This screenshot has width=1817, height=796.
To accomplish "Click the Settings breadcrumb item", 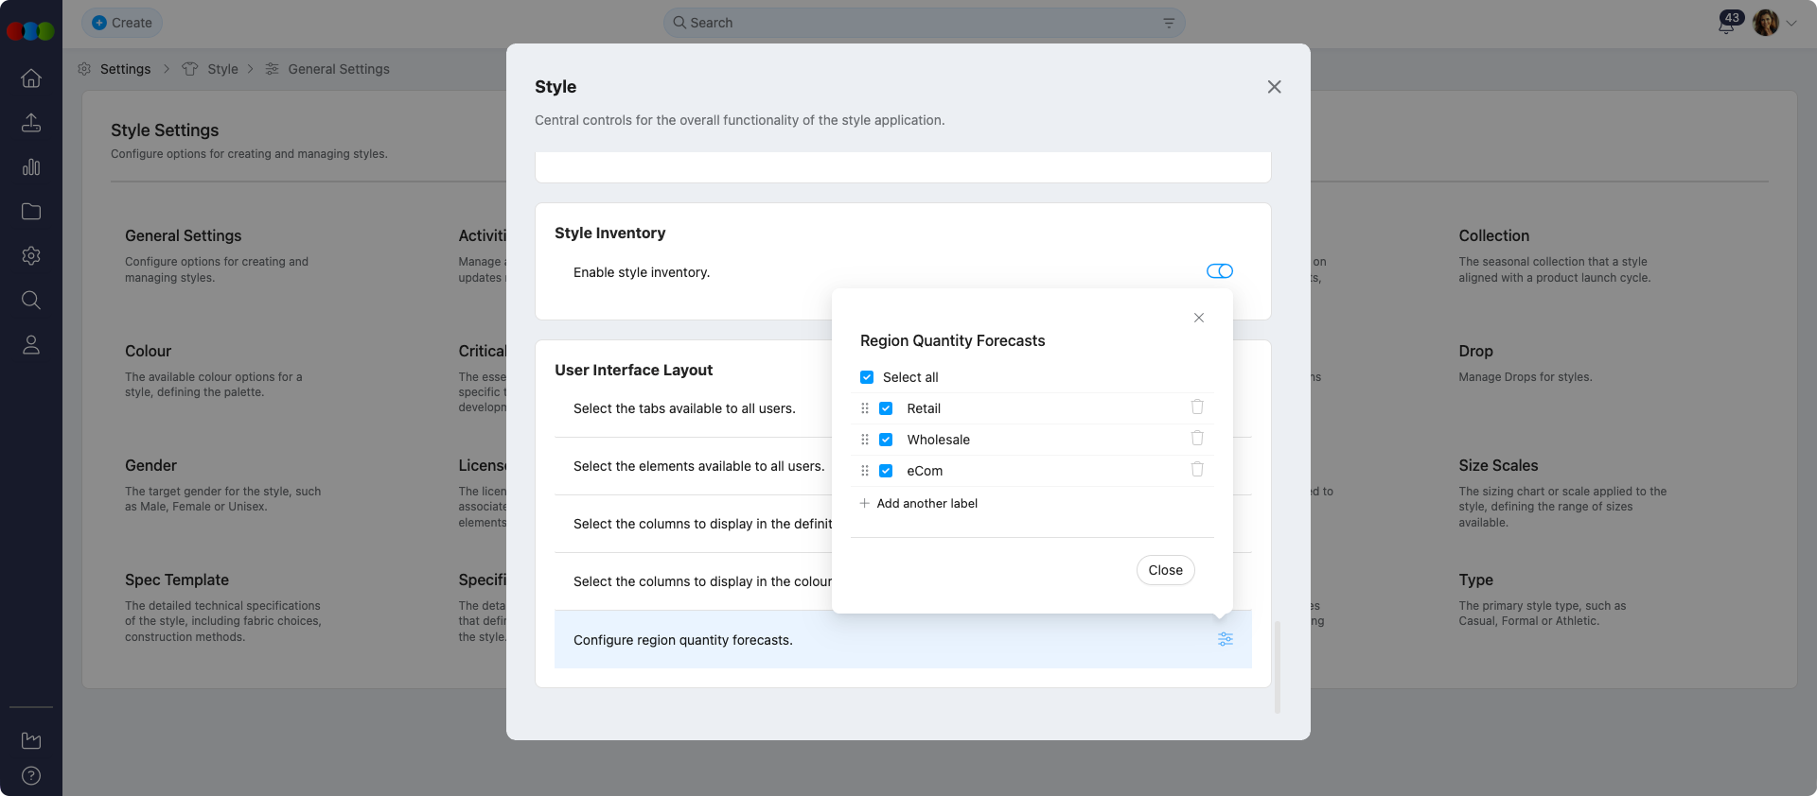I will 125,69.
